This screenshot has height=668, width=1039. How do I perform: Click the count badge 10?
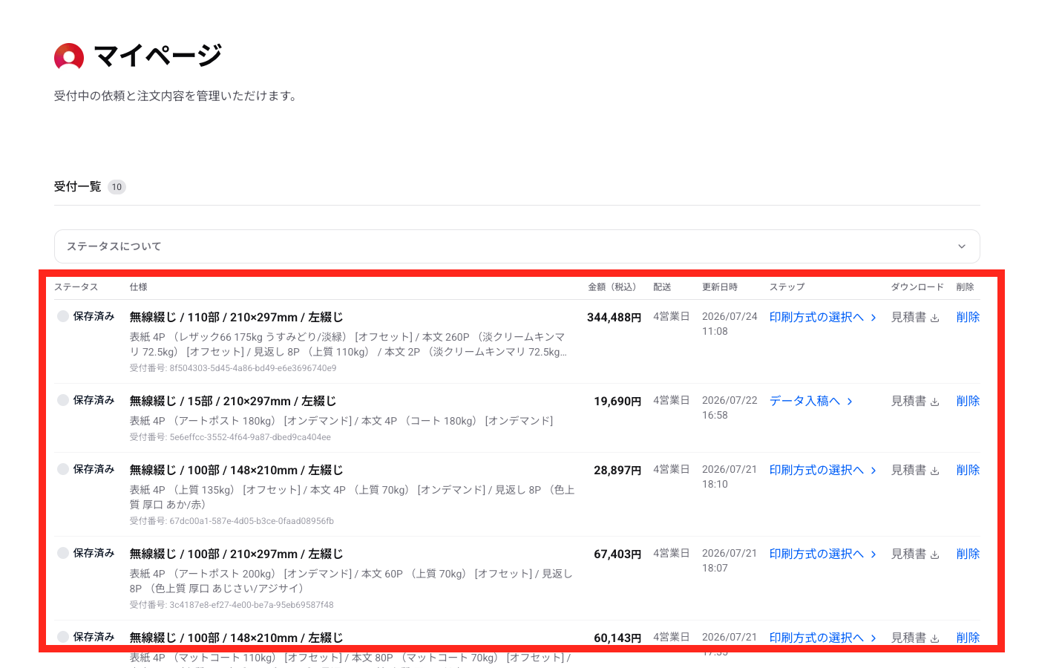[117, 187]
